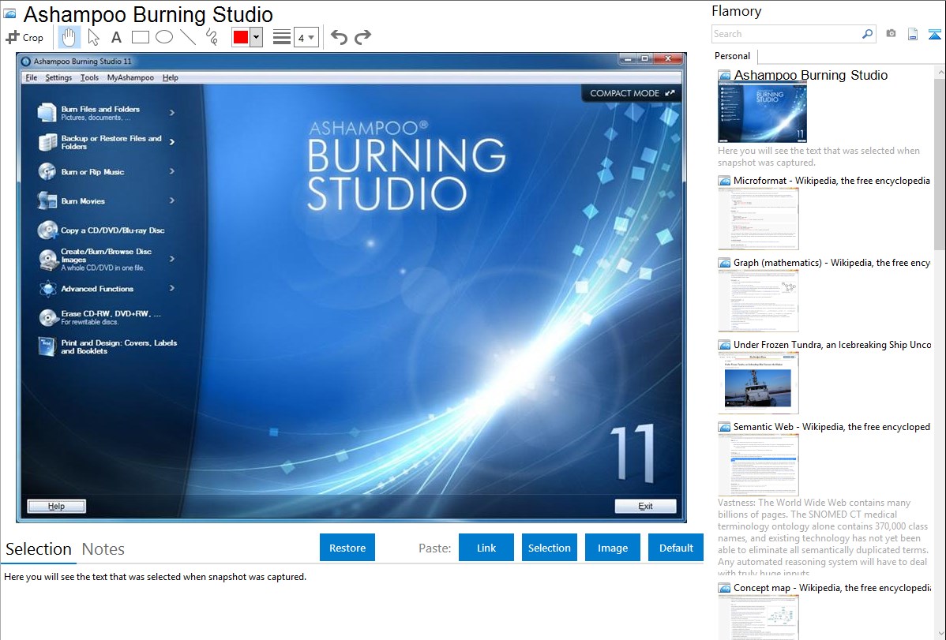Click the Burn Files and Folders icon
The width and height of the screenshot is (946, 640).
(47, 113)
